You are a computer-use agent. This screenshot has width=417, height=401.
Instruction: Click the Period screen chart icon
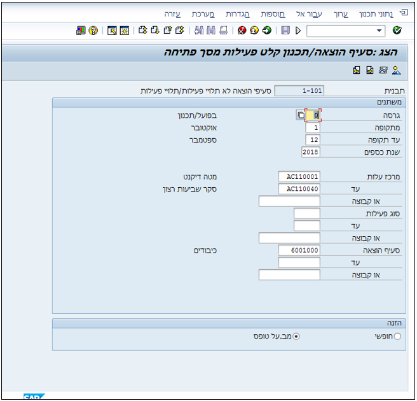(383, 70)
